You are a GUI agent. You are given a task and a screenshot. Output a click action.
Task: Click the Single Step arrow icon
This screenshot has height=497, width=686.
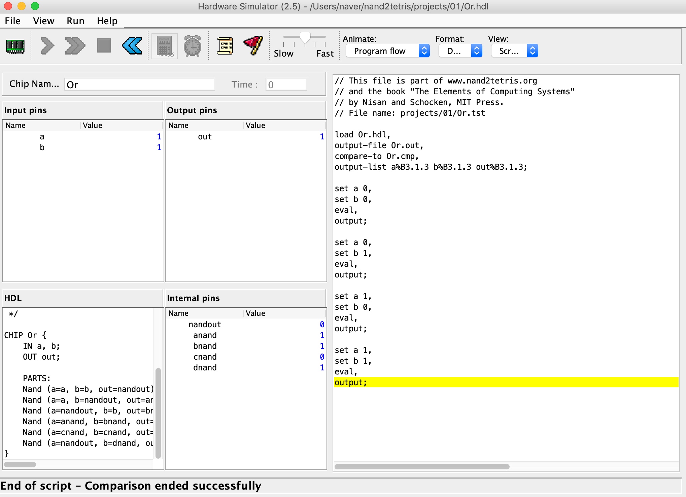pos(47,46)
